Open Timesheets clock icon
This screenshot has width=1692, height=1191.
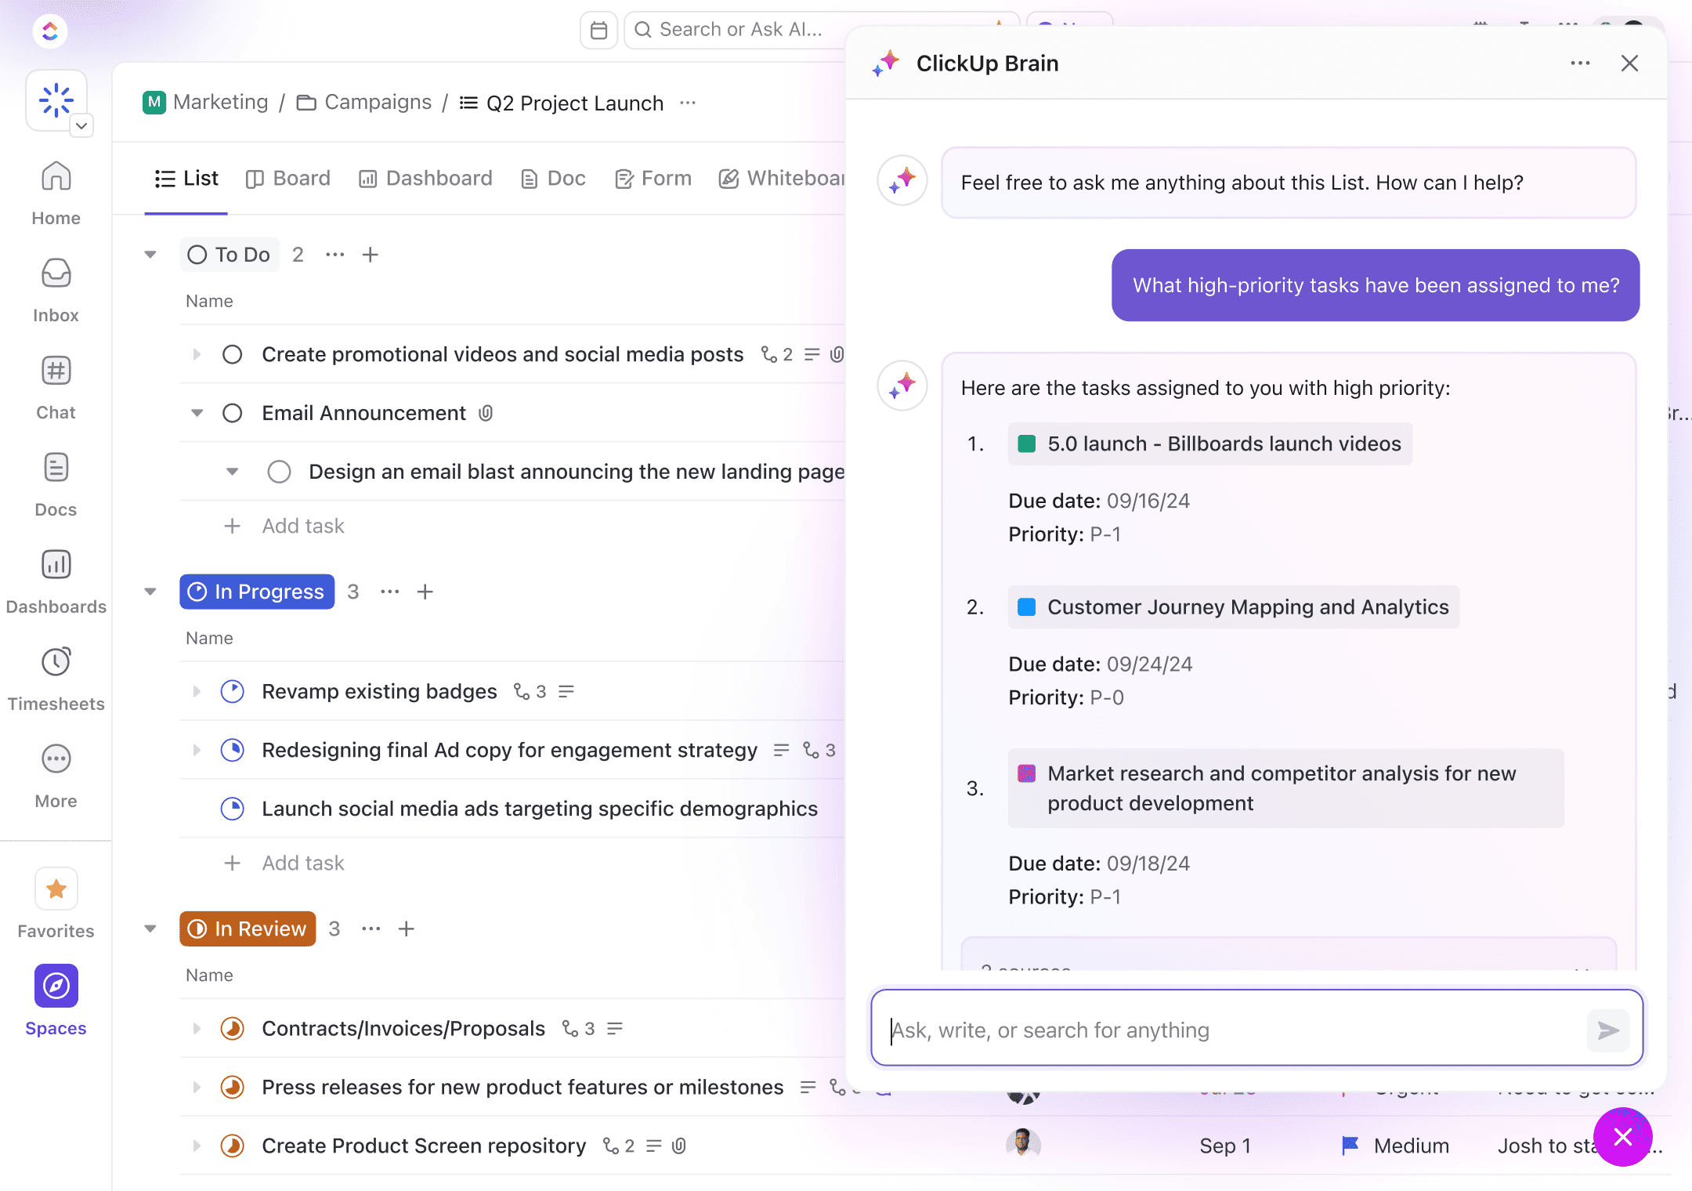[x=56, y=663]
